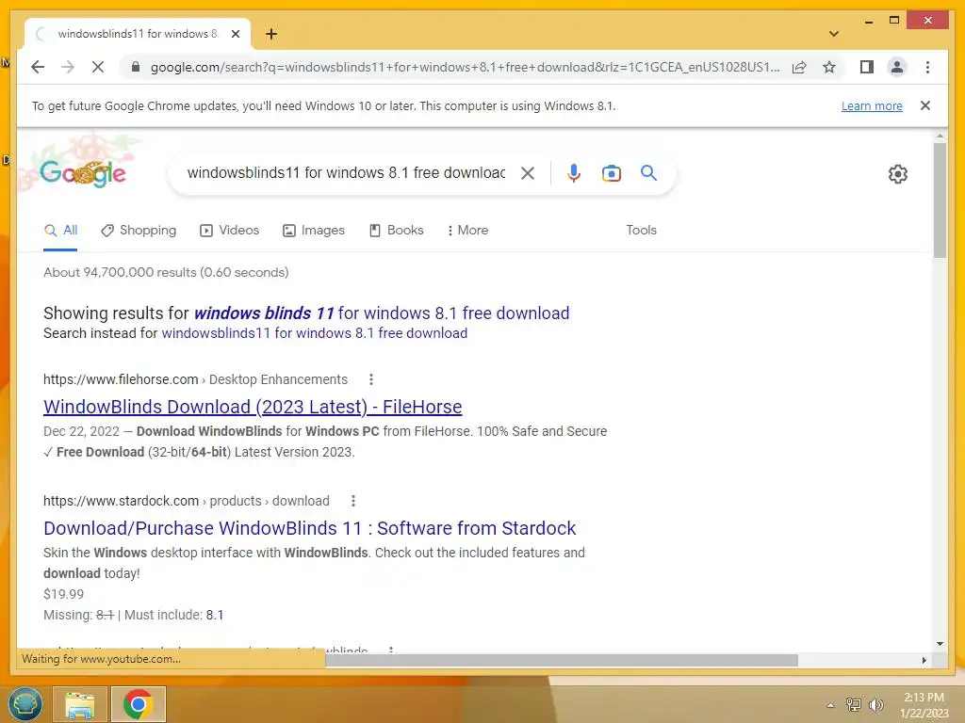The width and height of the screenshot is (965, 723).
Task: Show hidden system tray icons
Action: click(x=830, y=705)
